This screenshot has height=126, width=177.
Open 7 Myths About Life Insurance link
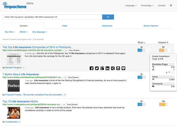click(21, 74)
